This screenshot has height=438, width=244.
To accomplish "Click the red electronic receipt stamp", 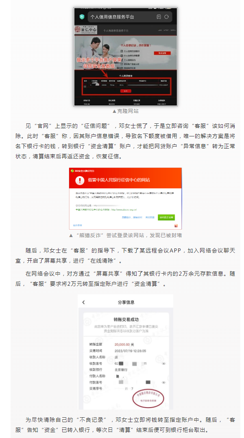I will pyautogui.click(x=148, y=399).
